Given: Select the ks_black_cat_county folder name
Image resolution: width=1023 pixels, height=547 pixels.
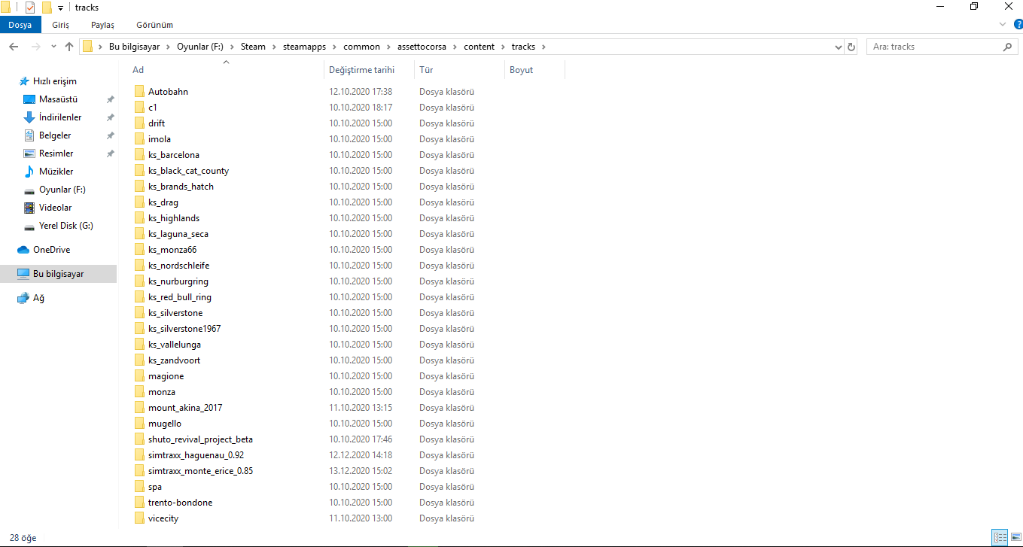Looking at the screenshot, I should coord(188,171).
